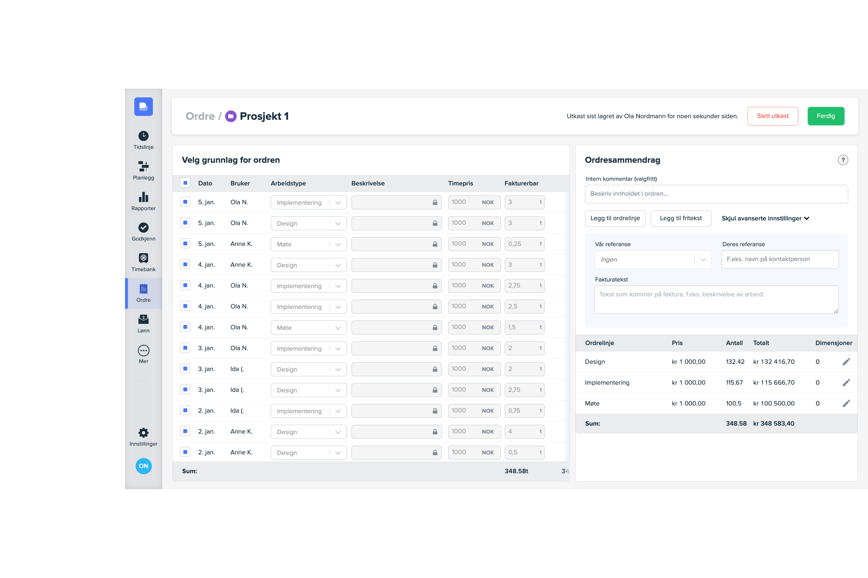Click the total 'kr 348 583,40' in summary
The height and width of the screenshot is (578, 868).
[x=773, y=424]
